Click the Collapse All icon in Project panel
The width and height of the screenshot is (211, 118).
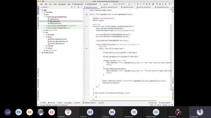[x=75, y=7]
